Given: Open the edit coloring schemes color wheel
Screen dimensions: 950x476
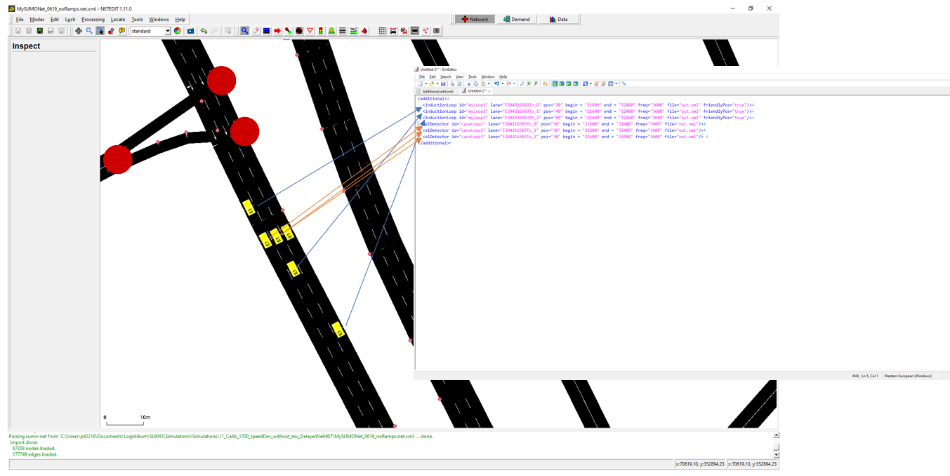Looking at the screenshot, I should [178, 31].
